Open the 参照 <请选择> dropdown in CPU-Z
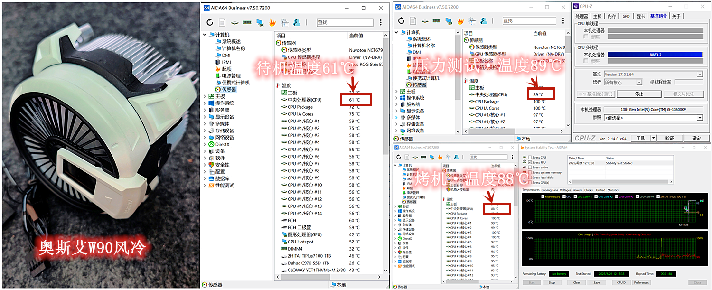This screenshot has height=290, width=712. [700, 118]
